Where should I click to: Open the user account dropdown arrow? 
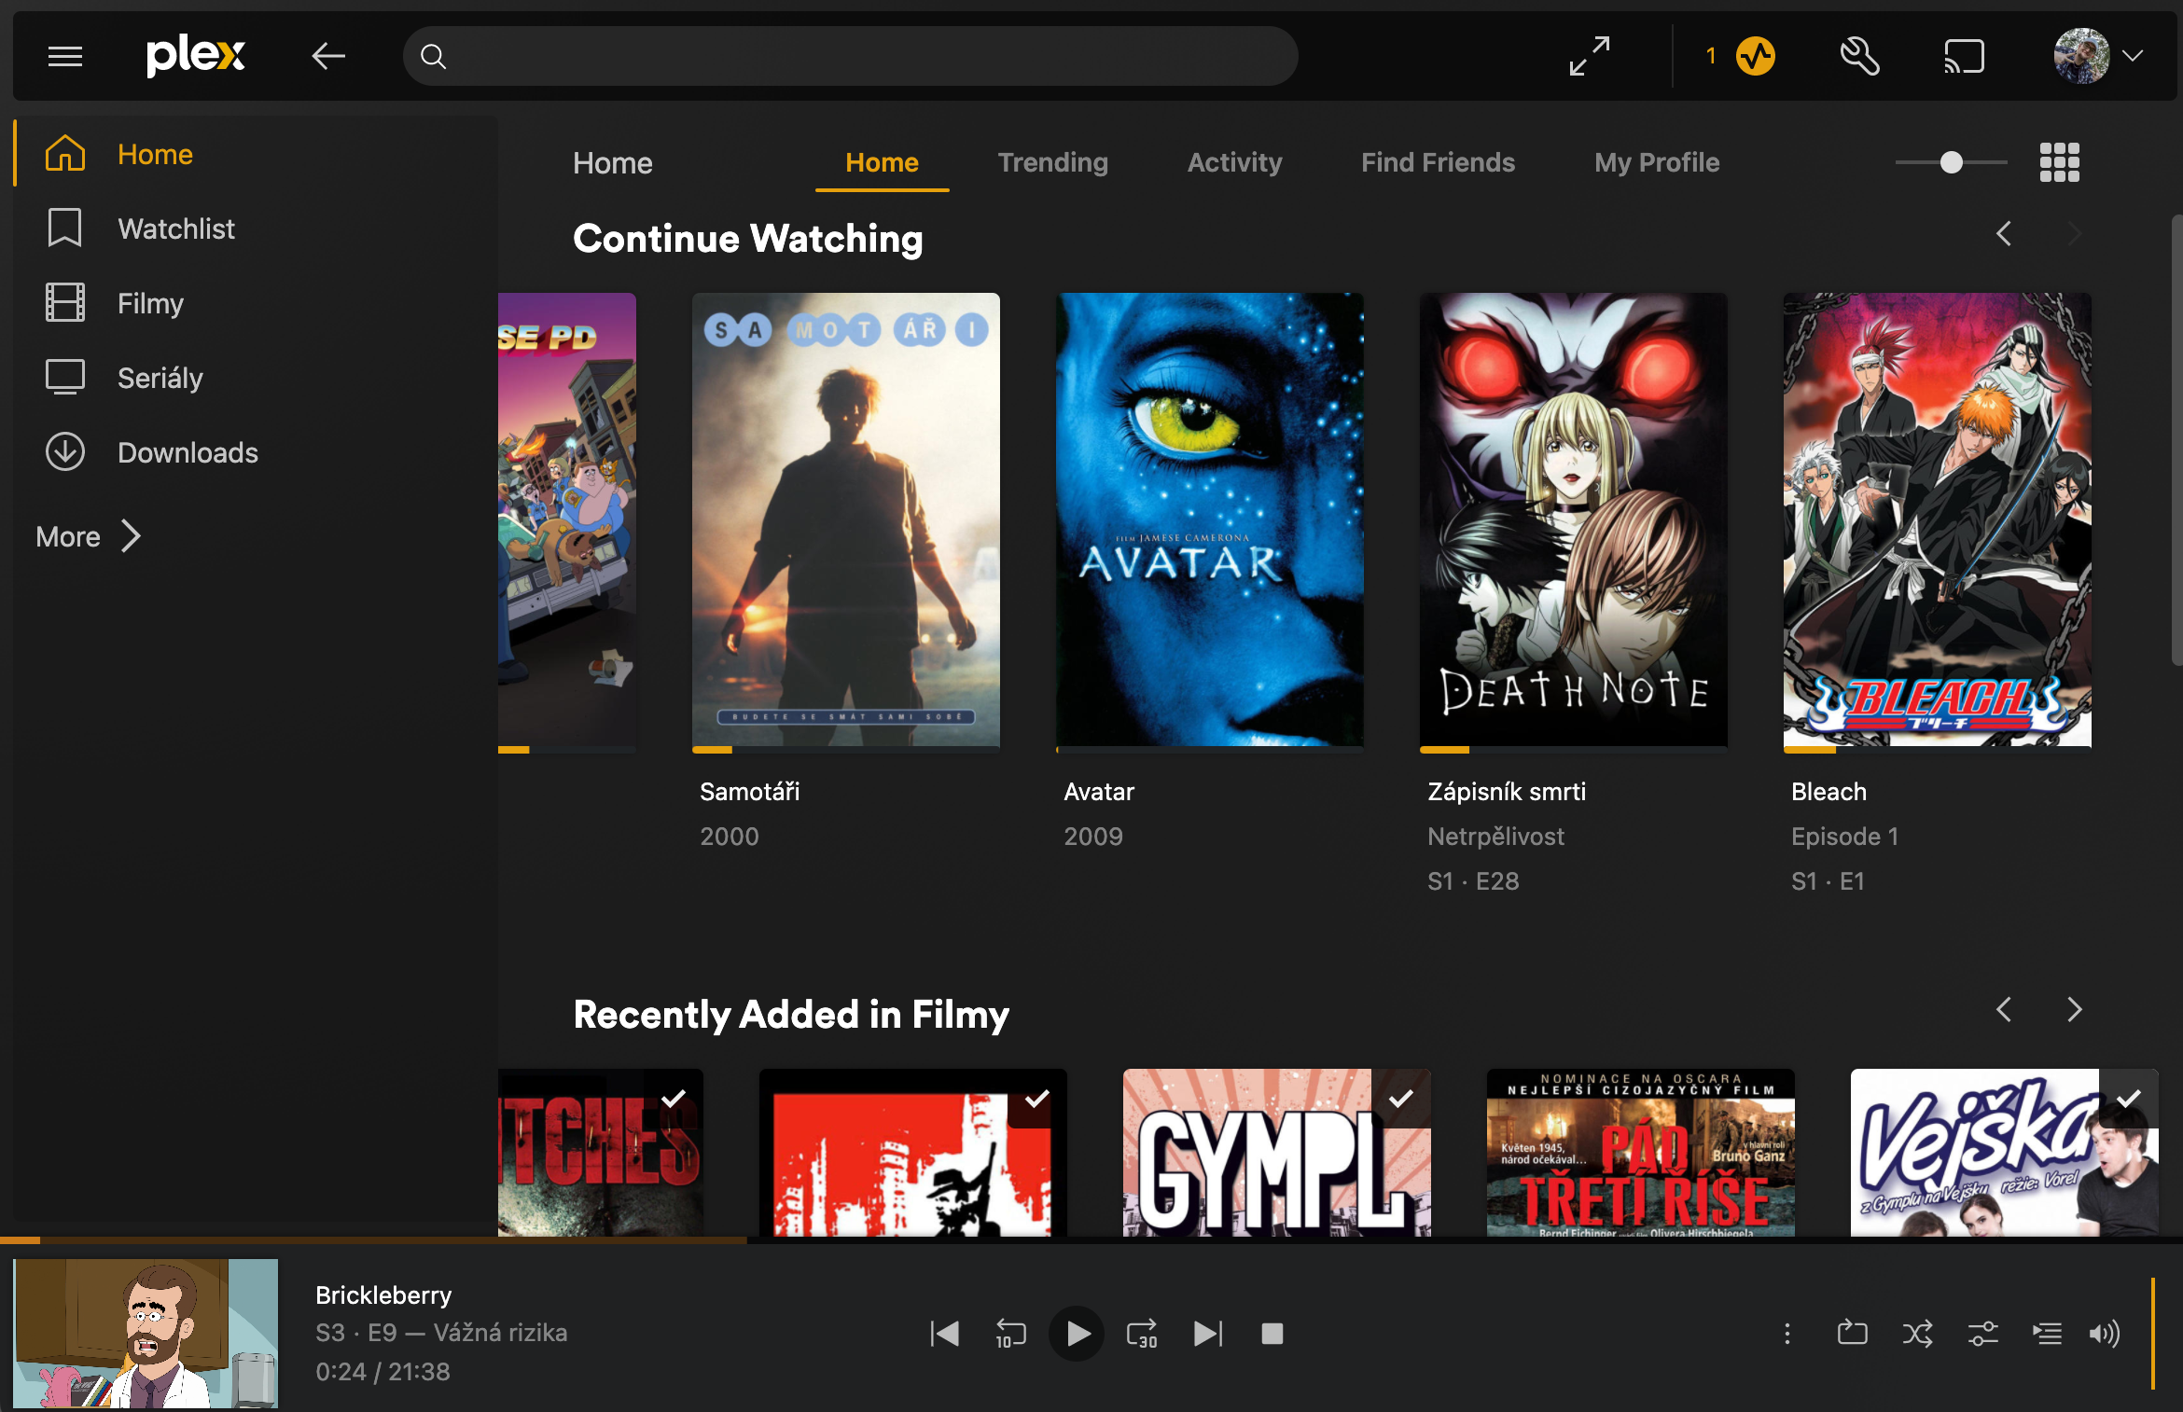(x=2133, y=57)
